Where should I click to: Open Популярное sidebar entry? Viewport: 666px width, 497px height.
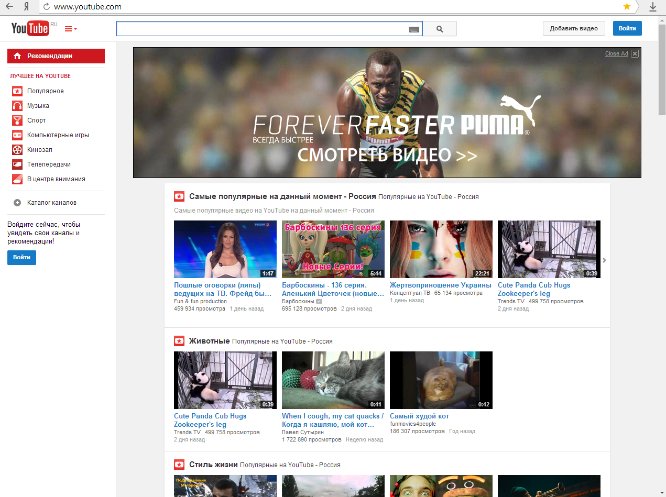click(x=46, y=91)
